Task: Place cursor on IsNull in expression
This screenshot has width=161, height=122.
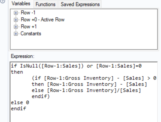Action: coord(29,66)
